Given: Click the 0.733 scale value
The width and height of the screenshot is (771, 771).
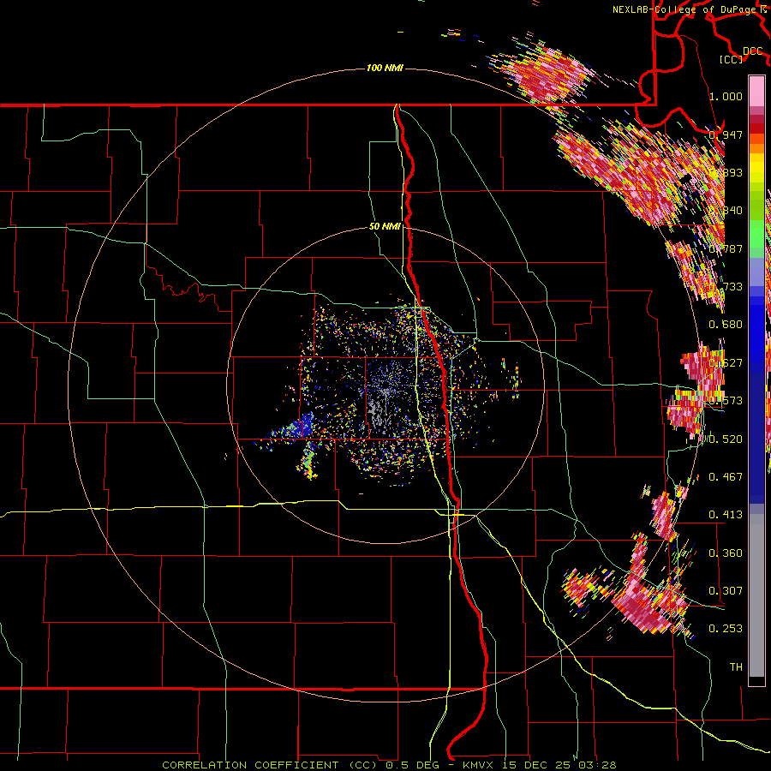Looking at the screenshot, I should coord(726,287).
